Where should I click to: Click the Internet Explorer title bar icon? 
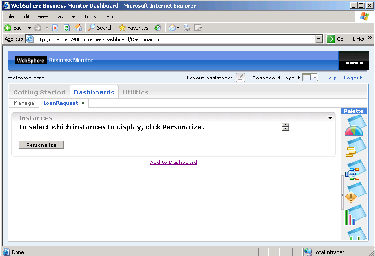[x=6, y=5]
